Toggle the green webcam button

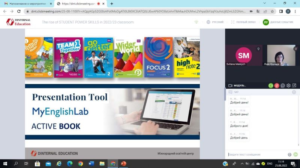click(x=270, y=86)
